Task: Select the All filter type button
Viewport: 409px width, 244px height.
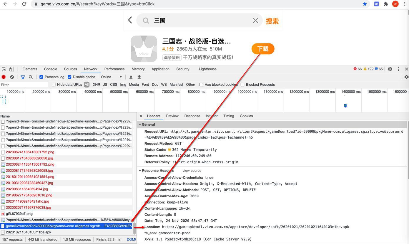Action: pos(87,85)
